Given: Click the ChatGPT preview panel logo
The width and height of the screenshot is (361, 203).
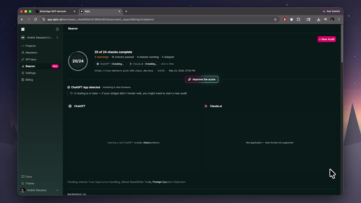Looking at the screenshot, I should 70,106.
